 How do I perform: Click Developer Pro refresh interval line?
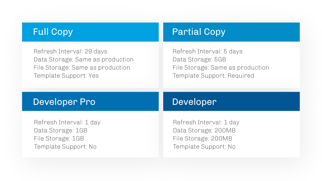(67, 122)
